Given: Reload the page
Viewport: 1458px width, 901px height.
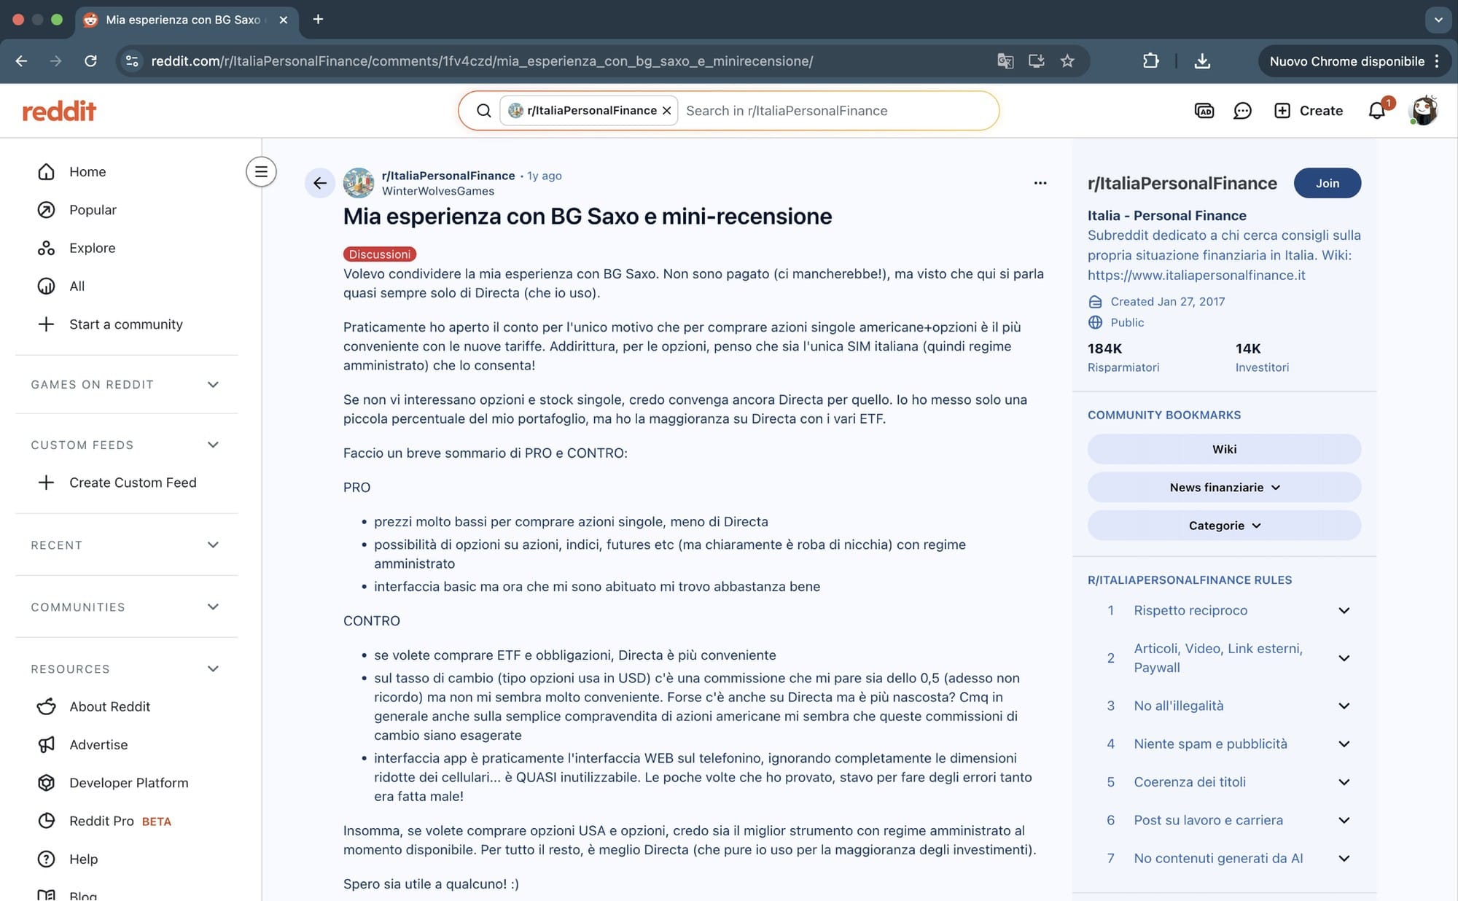Looking at the screenshot, I should pos(90,61).
